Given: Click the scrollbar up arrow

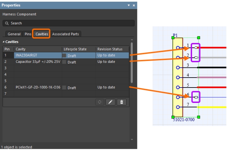Looking at the screenshot, I should tap(132, 40).
